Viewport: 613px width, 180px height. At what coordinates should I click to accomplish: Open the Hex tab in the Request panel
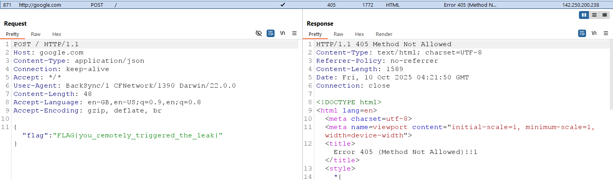tap(57, 34)
